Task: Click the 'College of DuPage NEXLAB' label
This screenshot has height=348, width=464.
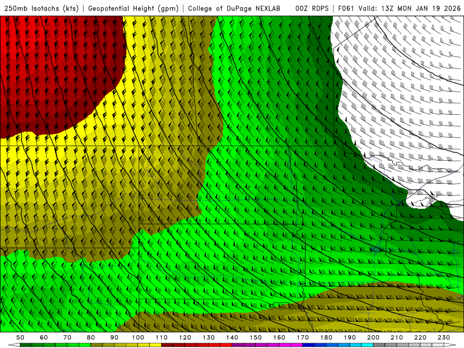Action: point(234,8)
